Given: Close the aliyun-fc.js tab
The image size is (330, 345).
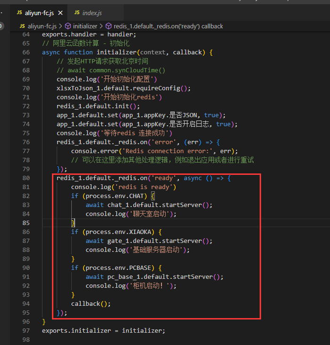Looking at the screenshot, I should click(60, 13).
